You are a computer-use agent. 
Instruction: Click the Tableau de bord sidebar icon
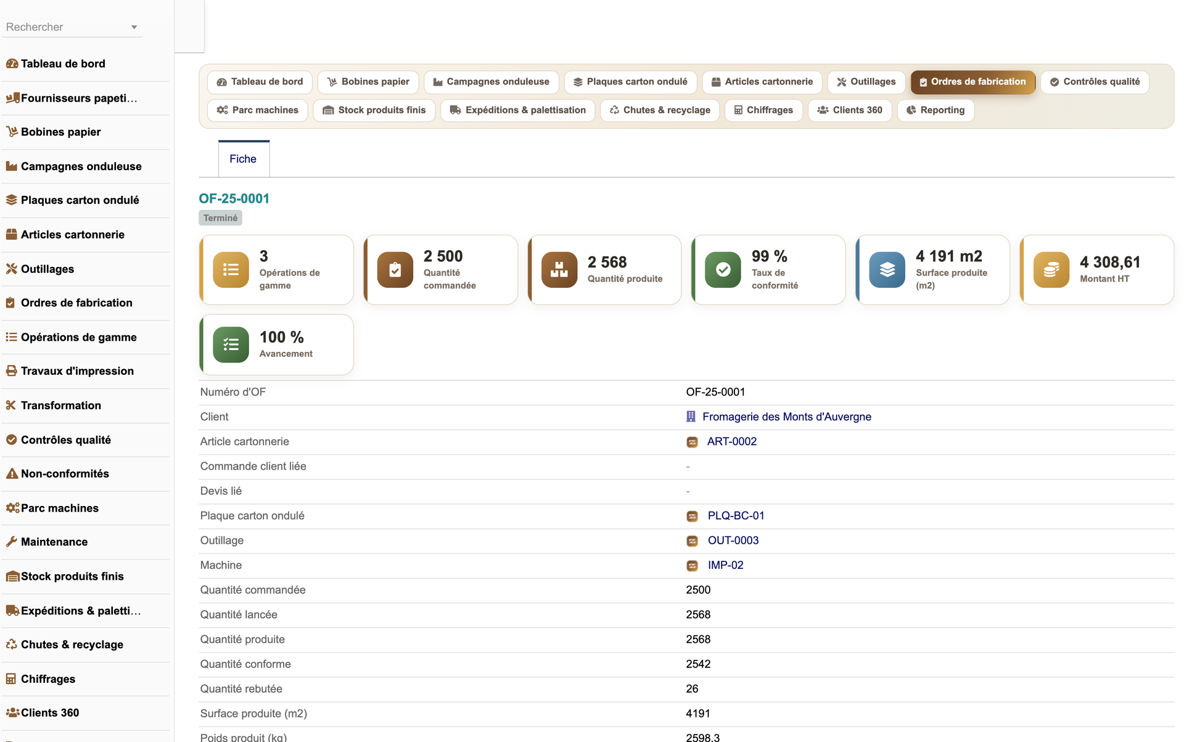pos(12,63)
